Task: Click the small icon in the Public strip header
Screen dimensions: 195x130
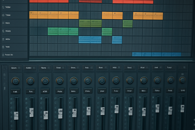Action: 34,68
